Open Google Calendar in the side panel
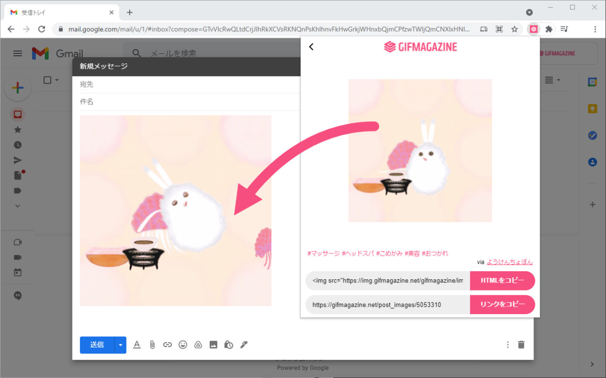Viewport: 606px width, 378px height. point(592,81)
